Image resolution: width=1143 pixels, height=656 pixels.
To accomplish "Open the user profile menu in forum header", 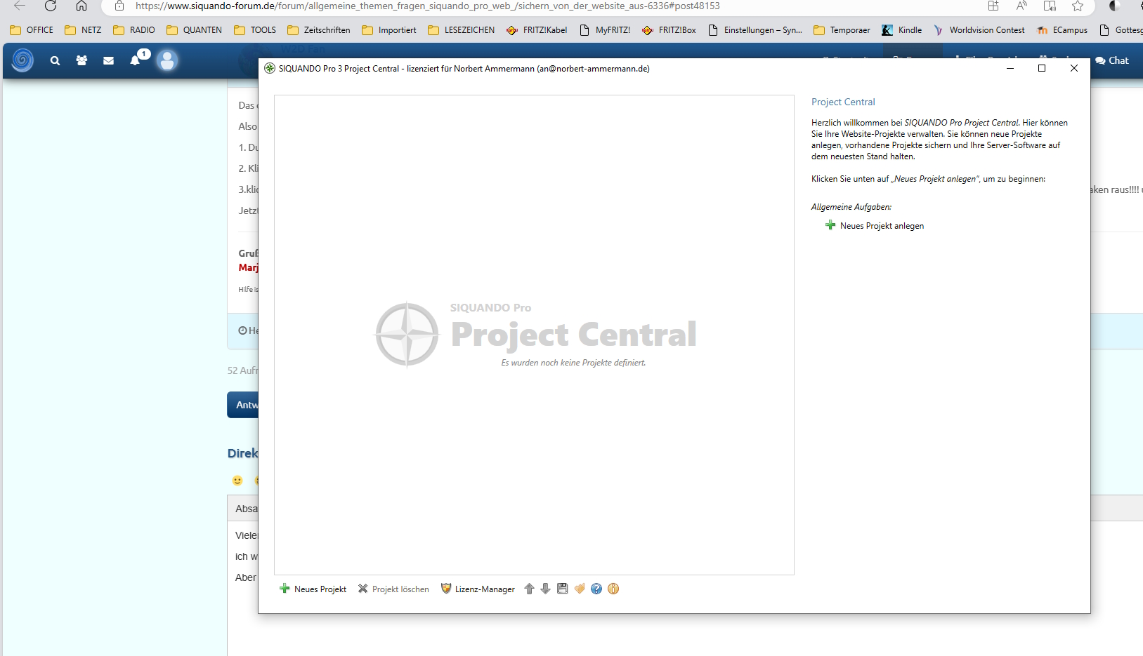I will coord(167,61).
